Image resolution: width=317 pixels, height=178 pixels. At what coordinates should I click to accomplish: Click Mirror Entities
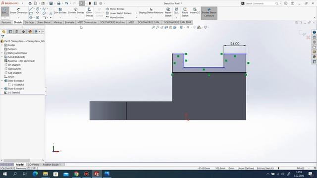115,9
